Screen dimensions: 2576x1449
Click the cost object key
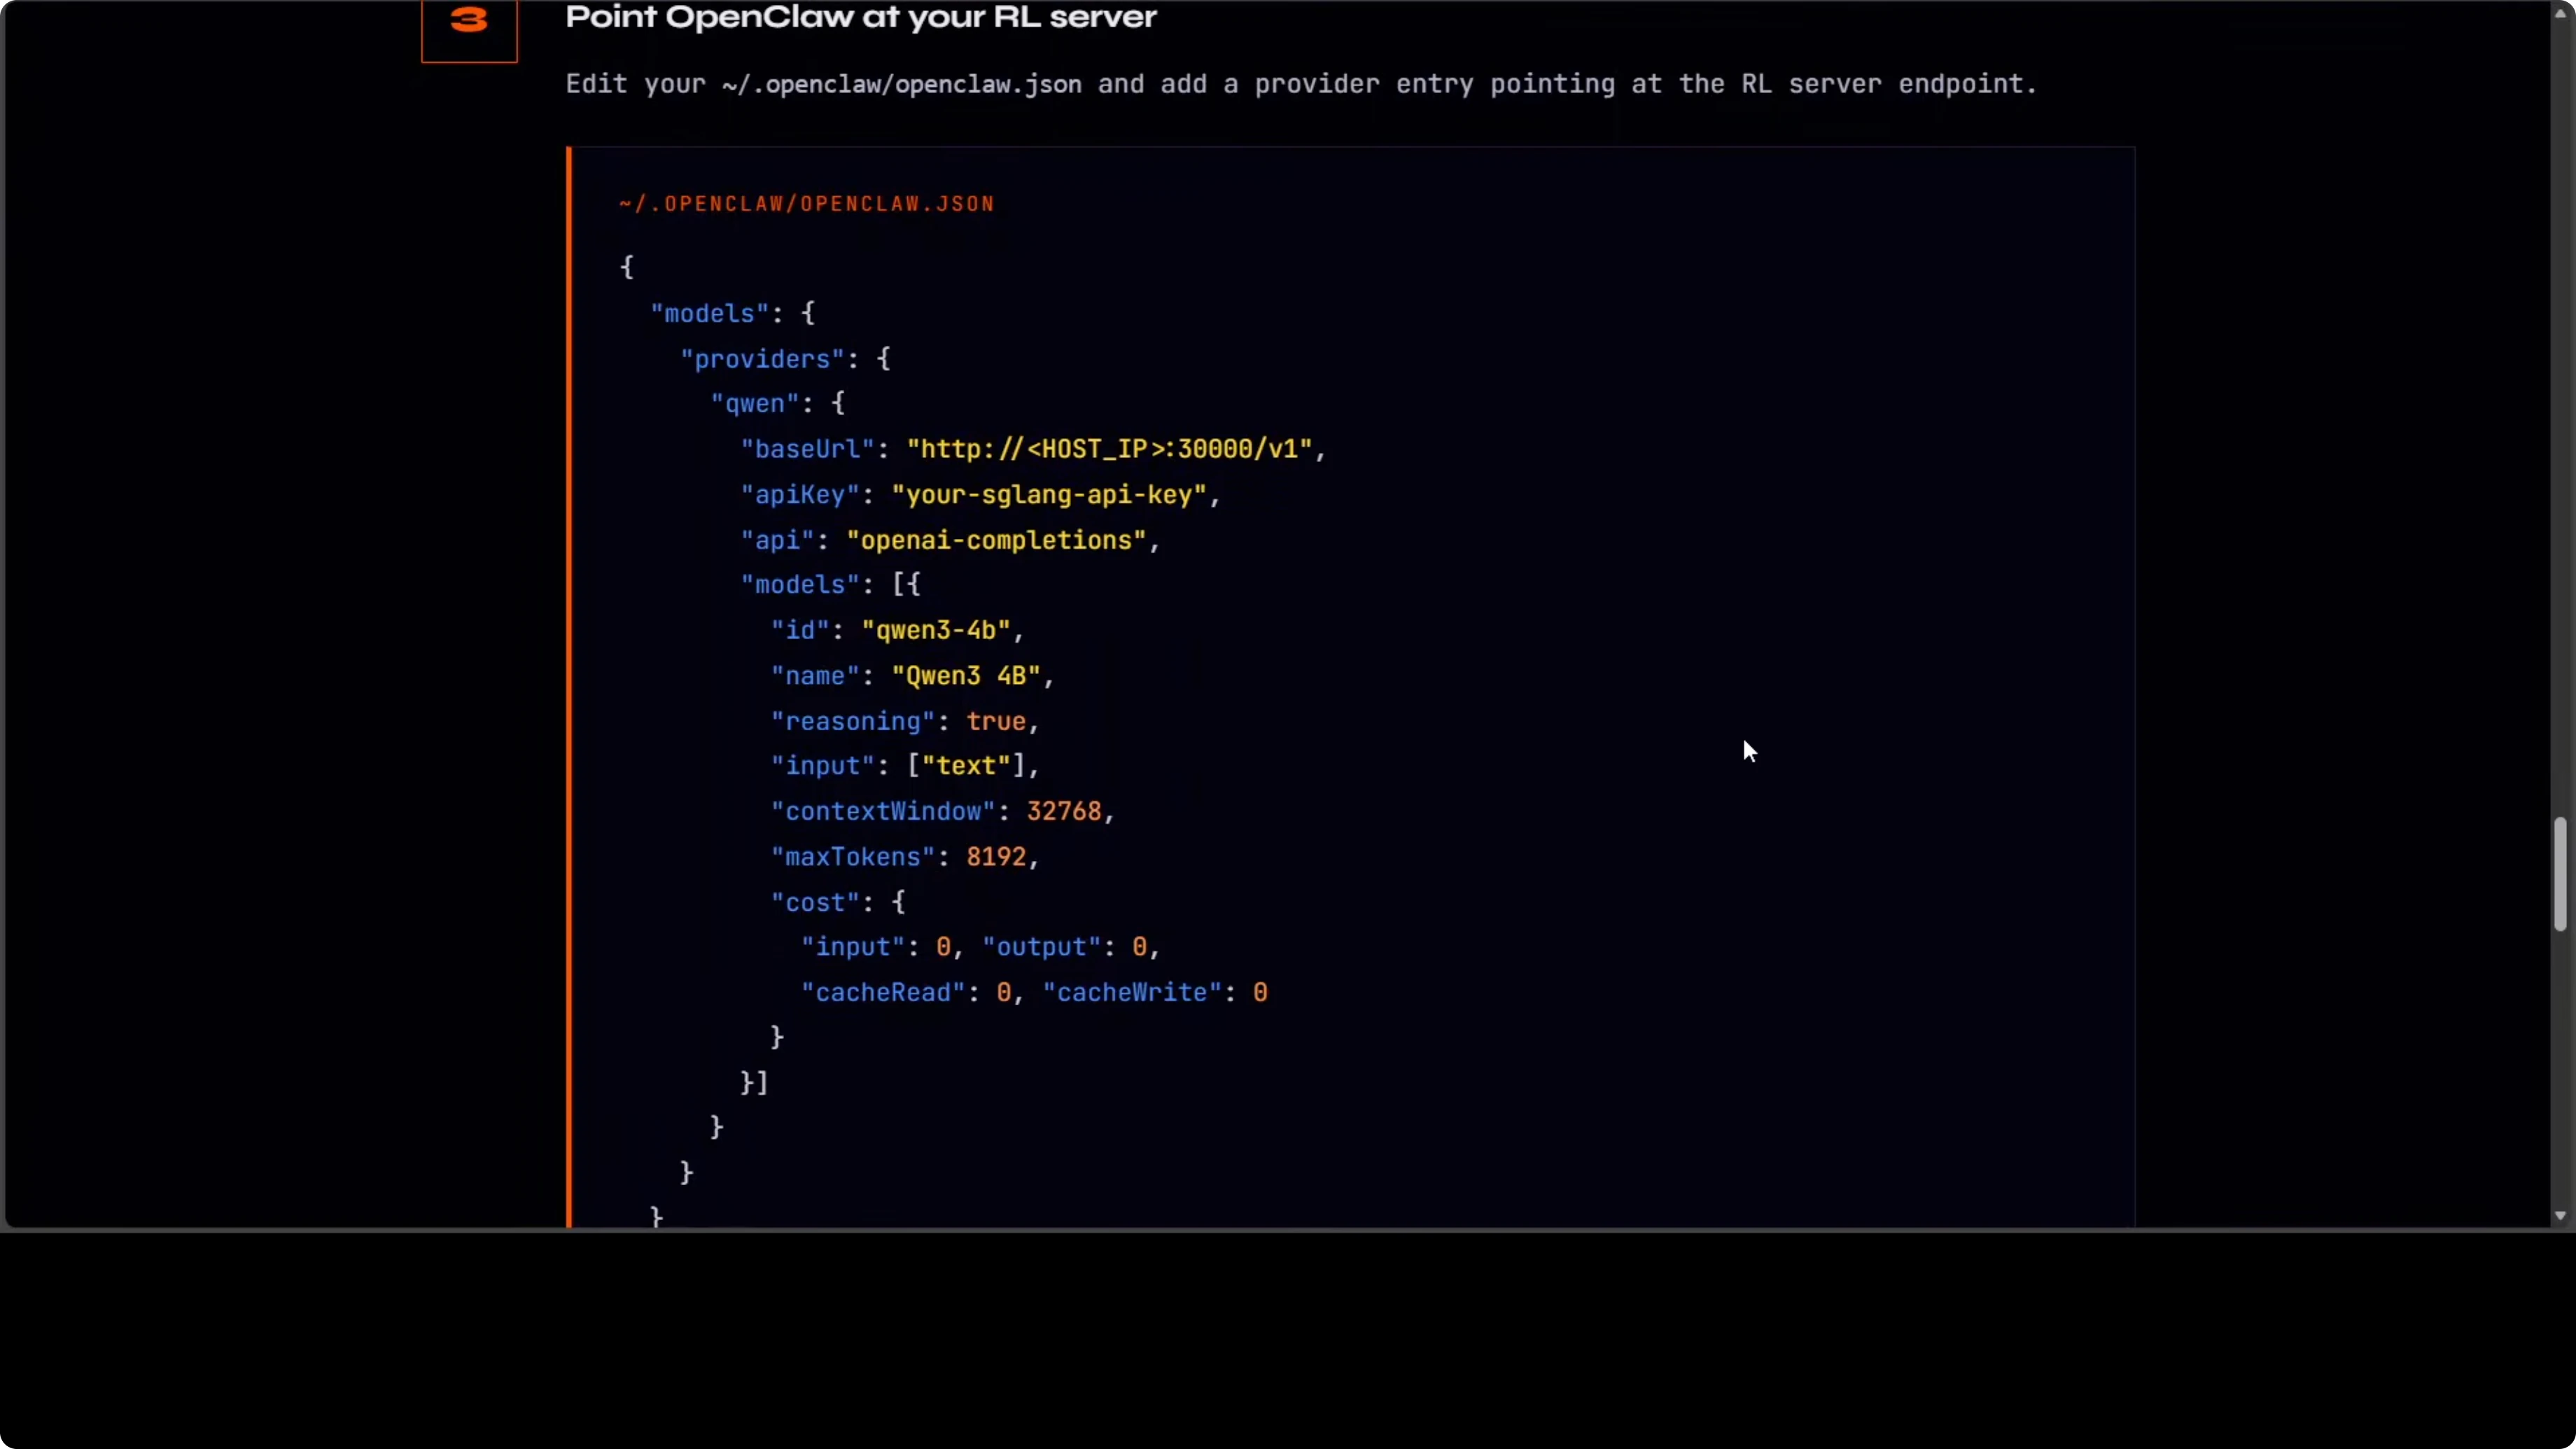(814, 901)
